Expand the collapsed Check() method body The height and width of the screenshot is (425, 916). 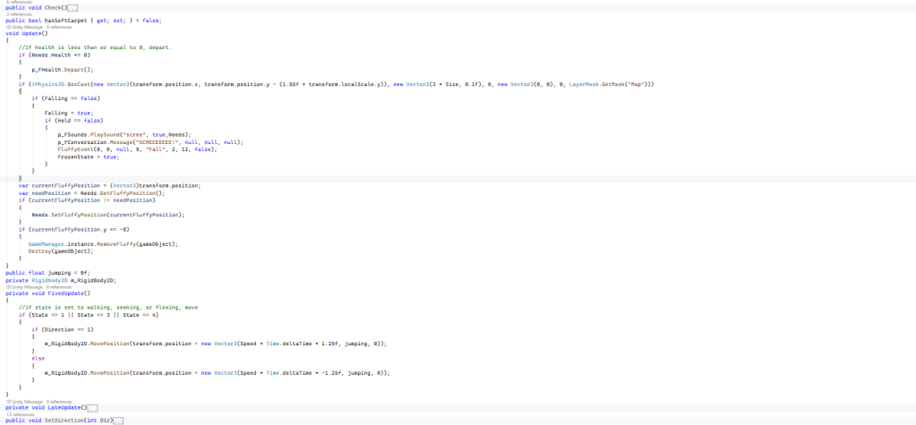tap(72, 8)
